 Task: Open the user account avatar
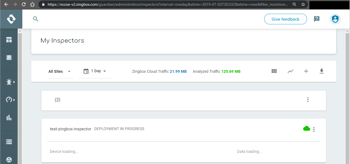(335, 19)
